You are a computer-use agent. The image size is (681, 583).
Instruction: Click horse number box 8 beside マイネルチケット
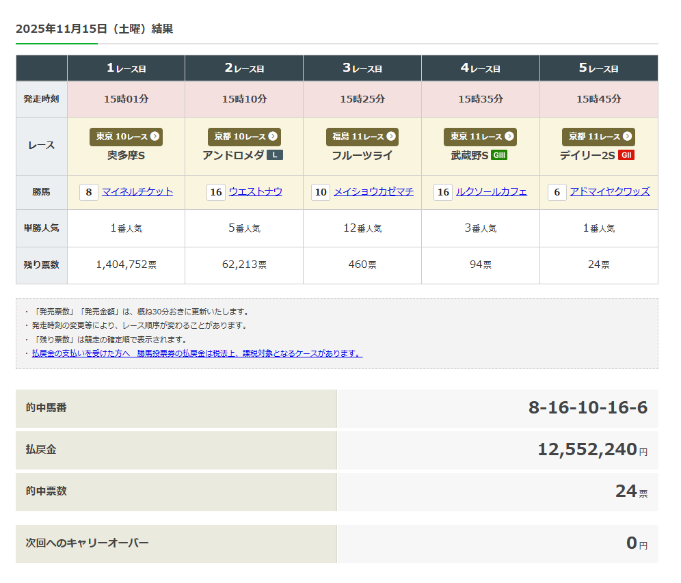89,193
